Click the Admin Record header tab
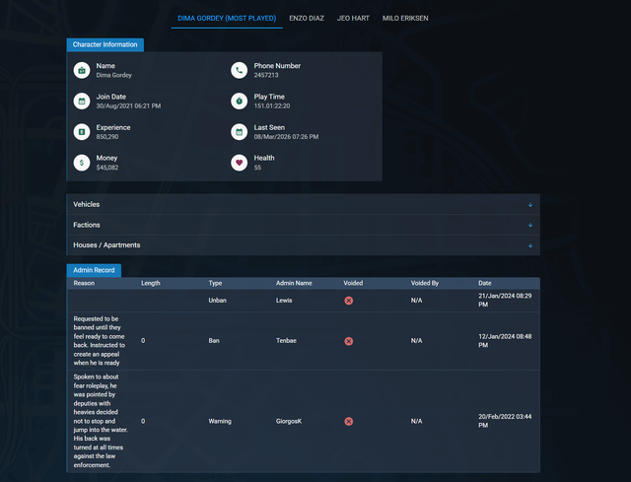This screenshot has height=482, width=631. coord(94,270)
